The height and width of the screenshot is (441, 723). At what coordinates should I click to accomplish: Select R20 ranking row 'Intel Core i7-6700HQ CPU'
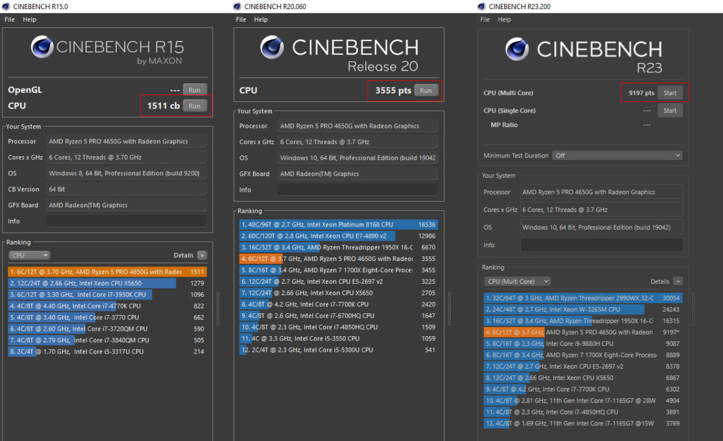(x=339, y=316)
